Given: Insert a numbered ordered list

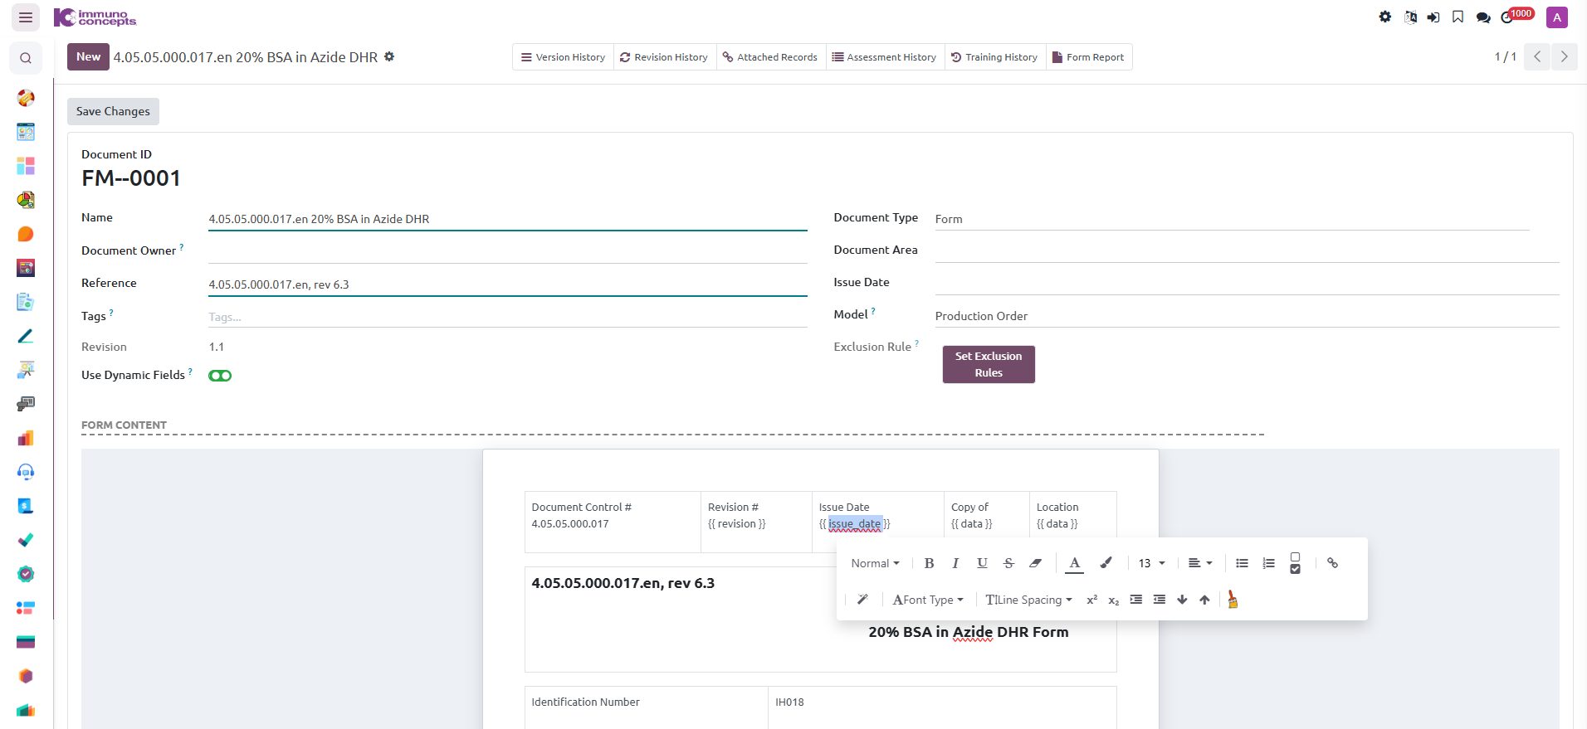Looking at the screenshot, I should 1268,563.
